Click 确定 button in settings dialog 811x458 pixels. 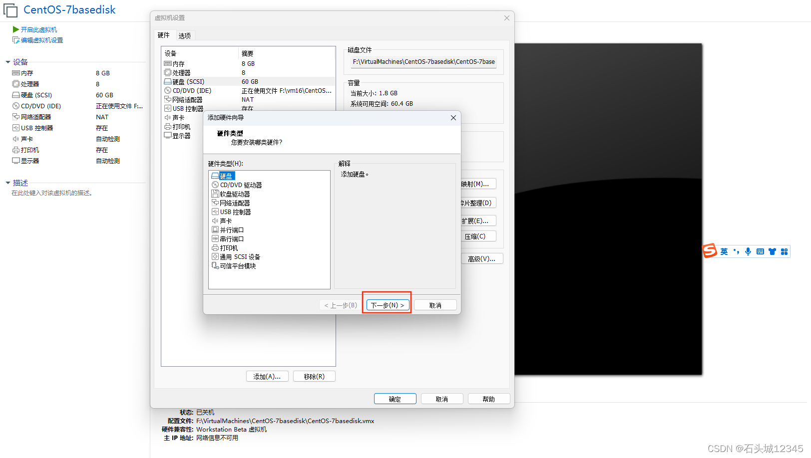[x=395, y=399]
